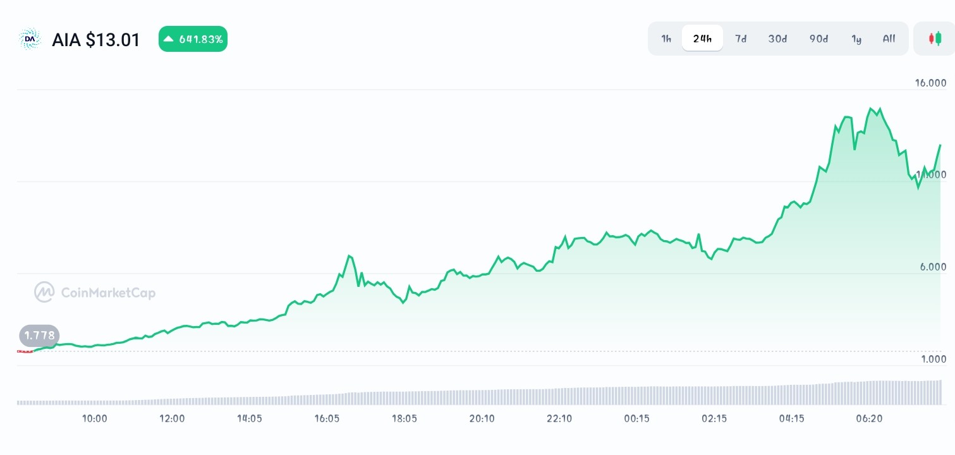Select the 7d time range tab

pos(741,39)
